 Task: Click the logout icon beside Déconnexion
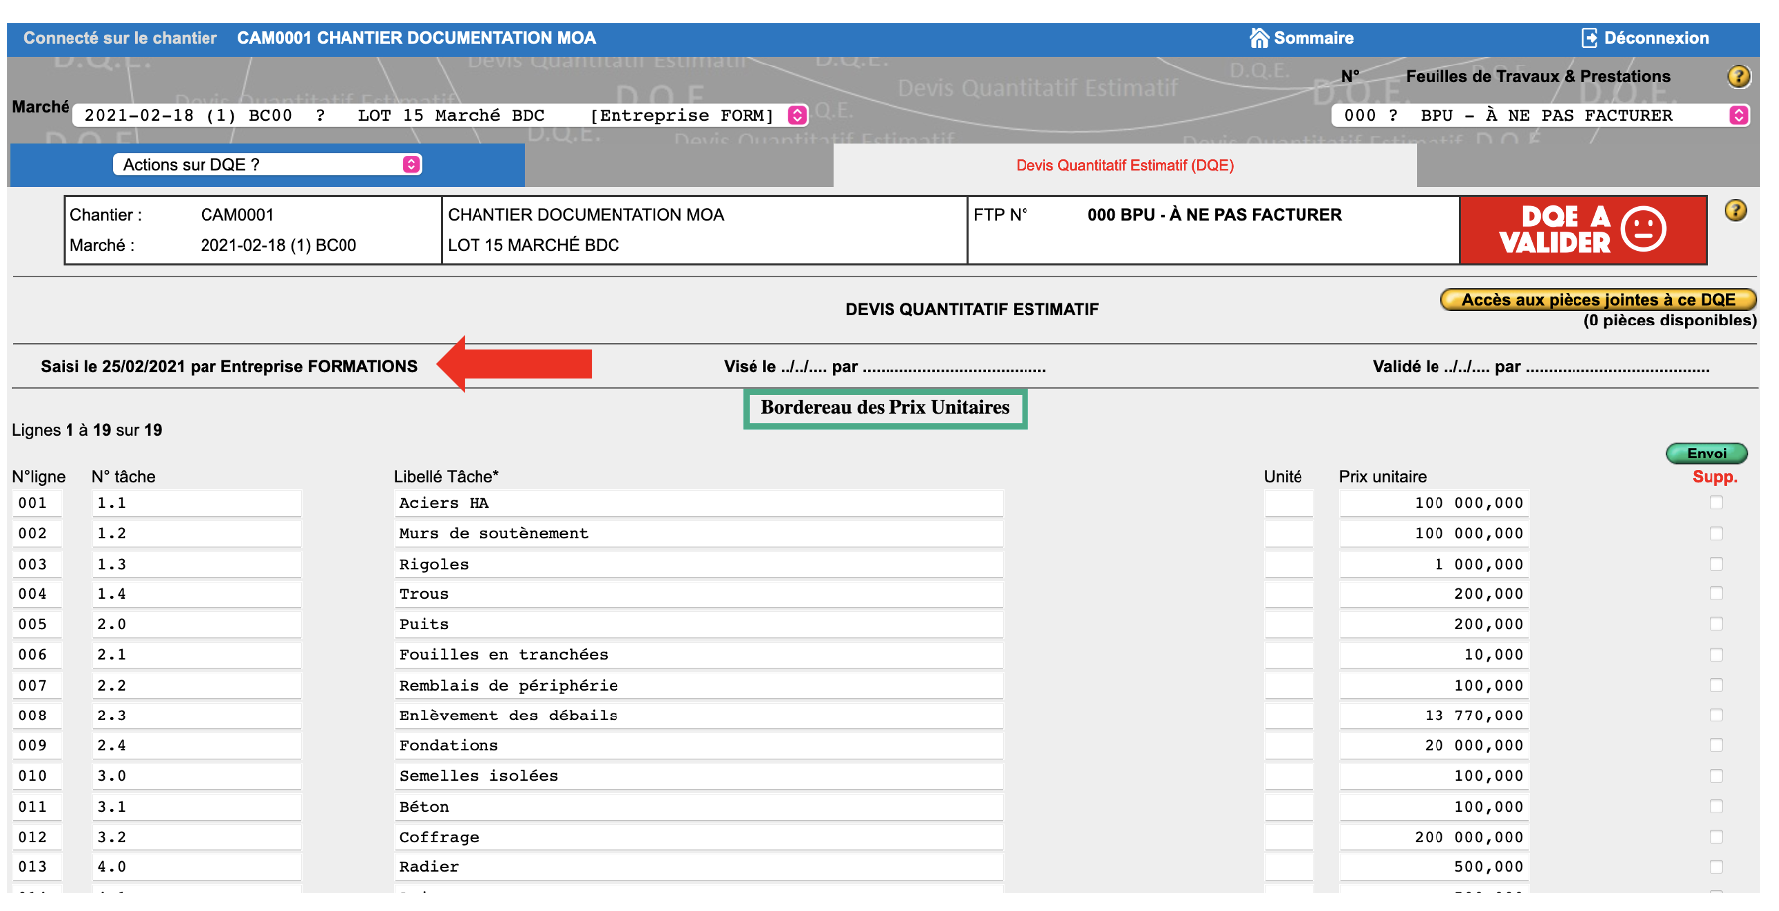coord(1591,38)
